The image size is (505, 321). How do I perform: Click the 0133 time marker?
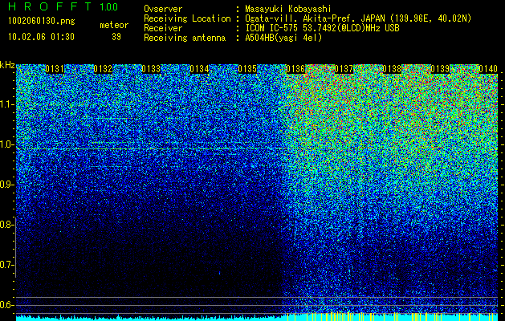click(151, 69)
